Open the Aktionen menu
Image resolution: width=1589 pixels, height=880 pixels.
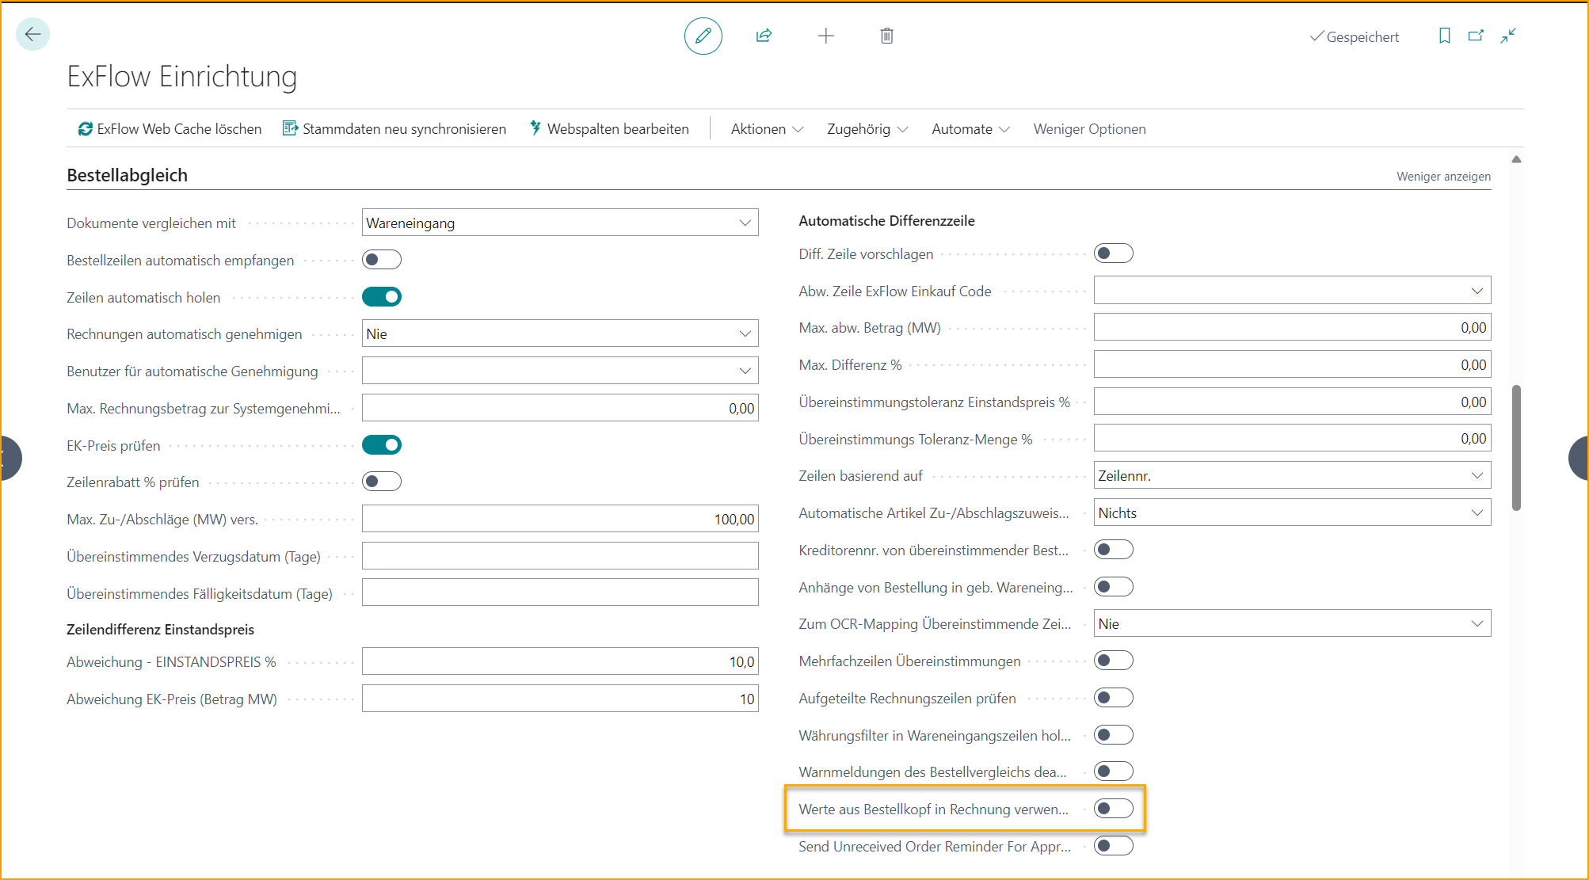(767, 128)
